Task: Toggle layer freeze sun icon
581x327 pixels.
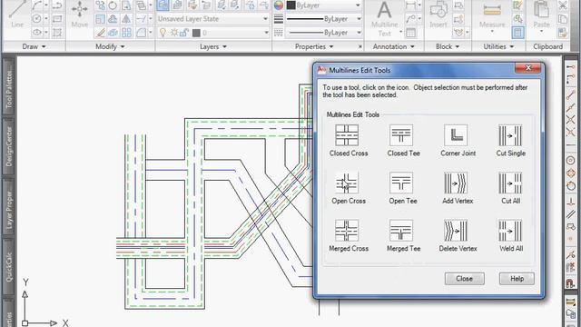Action: click(173, 33)
